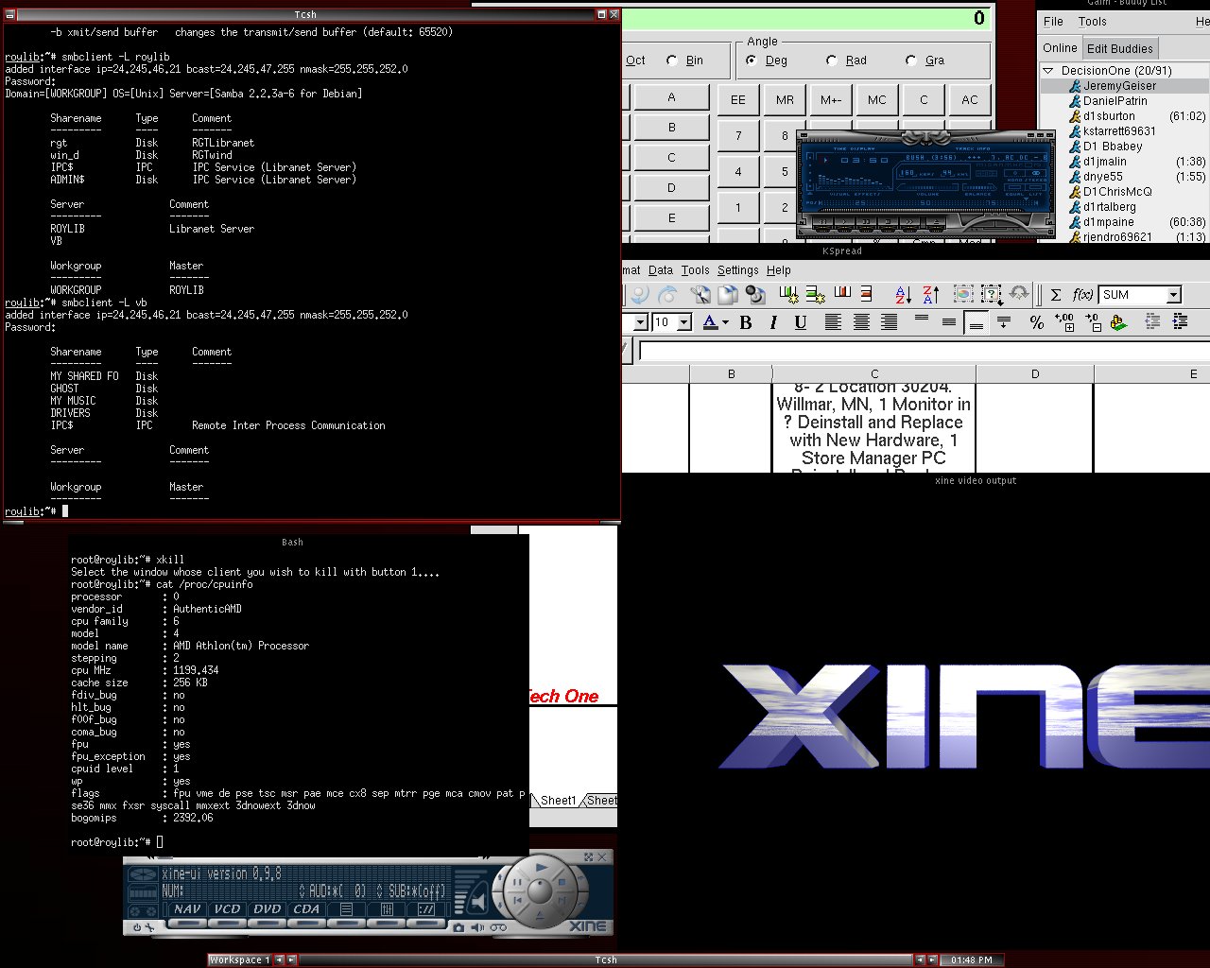Open the font size 10 dropdown

[x=683, y=322]
